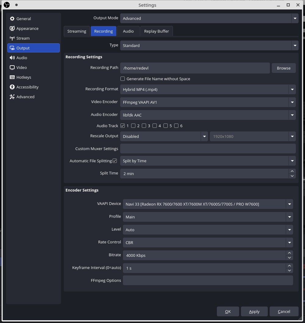Click the Advanced tools icon in sidebar
305x323 pixels.
12,97
